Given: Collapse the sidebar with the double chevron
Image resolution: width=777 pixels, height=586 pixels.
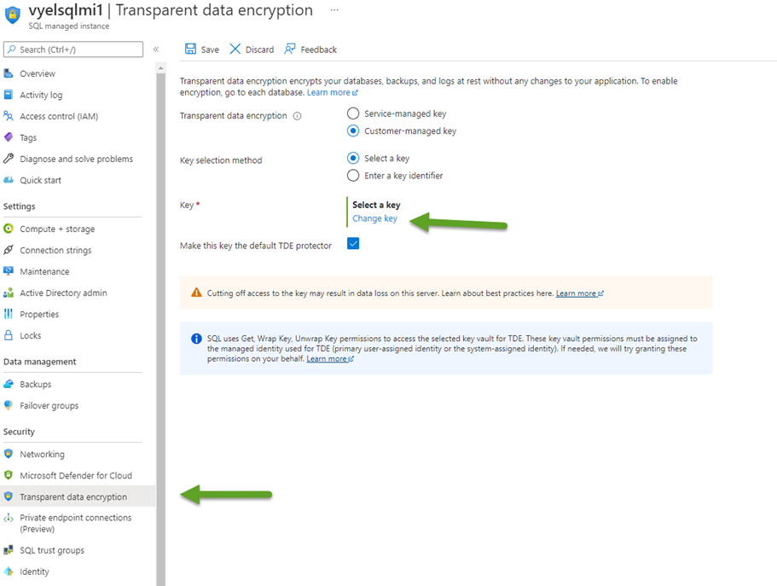Looking at the screenshot, I should click(156, 49).
